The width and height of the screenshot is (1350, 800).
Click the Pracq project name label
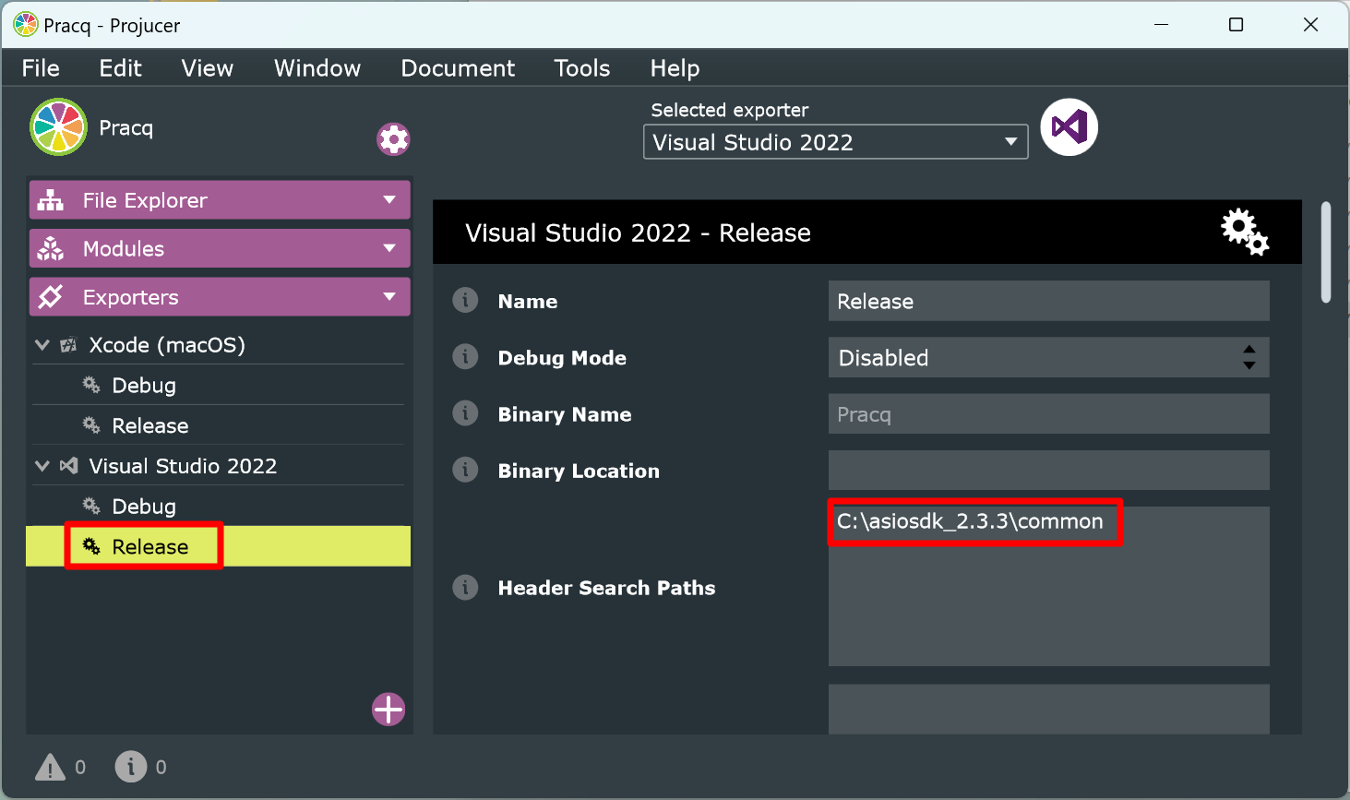click(x=125, y=127)
